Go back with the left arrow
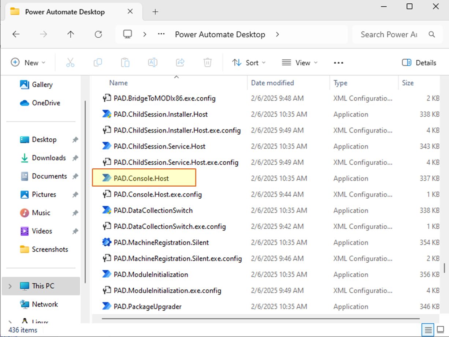Screen dimensions: 449x337 (16, 34)
